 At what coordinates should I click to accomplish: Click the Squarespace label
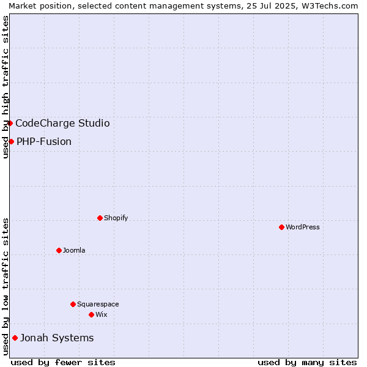pos(98,304)
